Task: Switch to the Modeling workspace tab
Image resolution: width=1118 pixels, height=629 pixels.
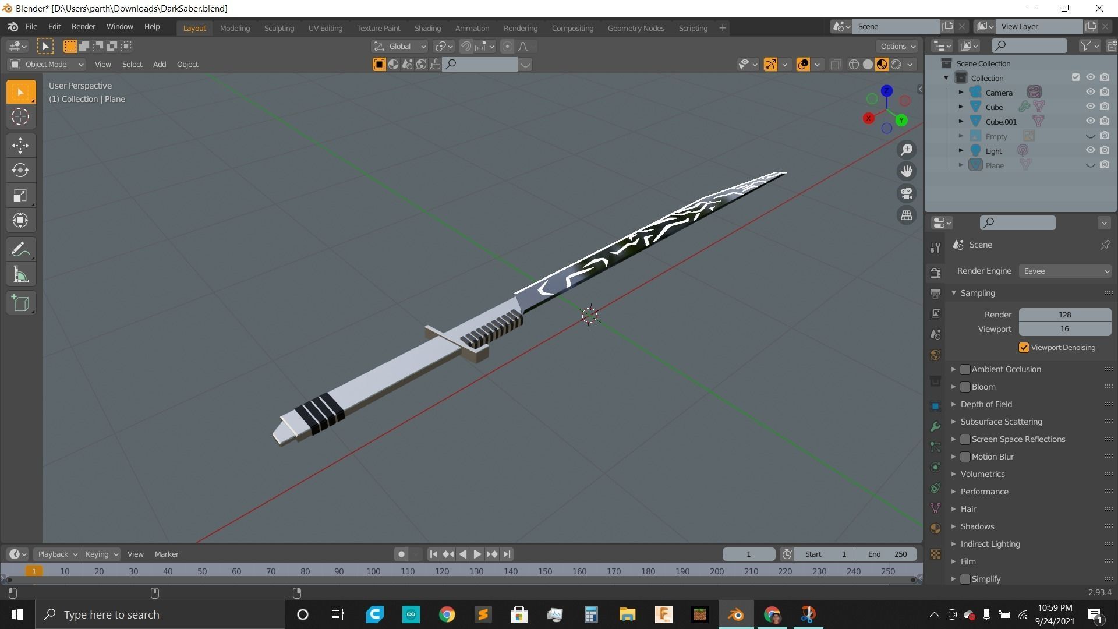Action: (x=235, y=28)
